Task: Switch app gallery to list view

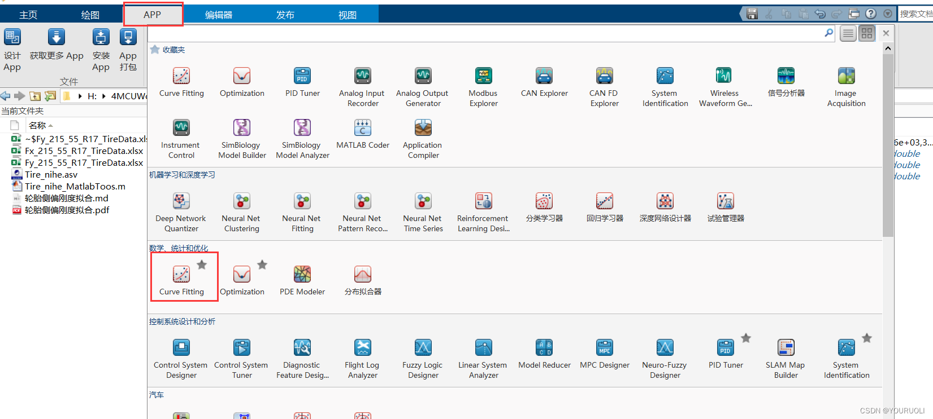Action: click(848, 33)
